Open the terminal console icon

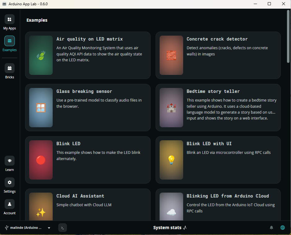point(63,228)
